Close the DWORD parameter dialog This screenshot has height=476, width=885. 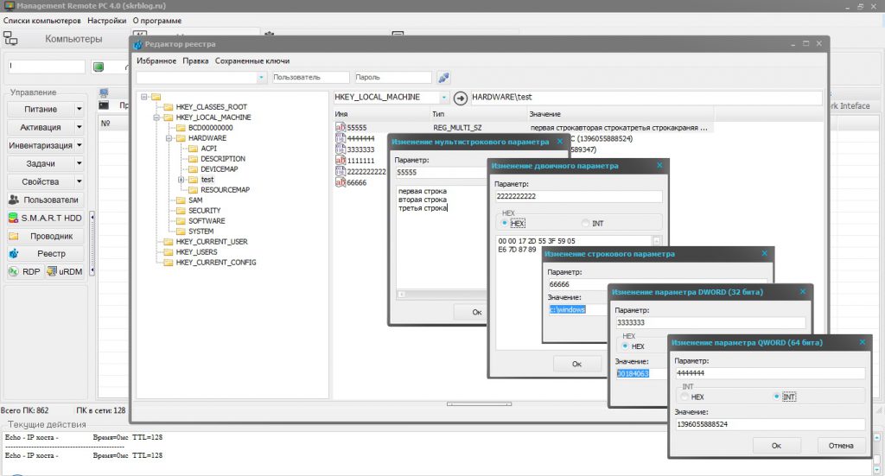[x=803, y=291]
